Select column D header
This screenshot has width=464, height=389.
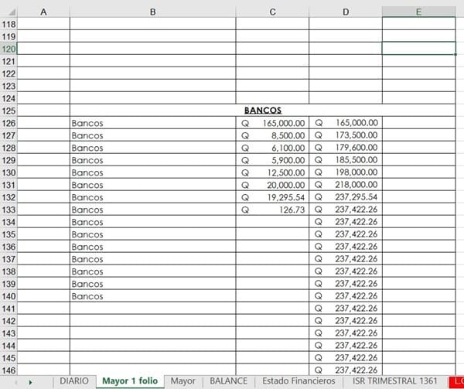pos(346,12)
